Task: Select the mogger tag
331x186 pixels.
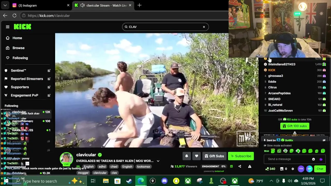Action: [83, 173]
